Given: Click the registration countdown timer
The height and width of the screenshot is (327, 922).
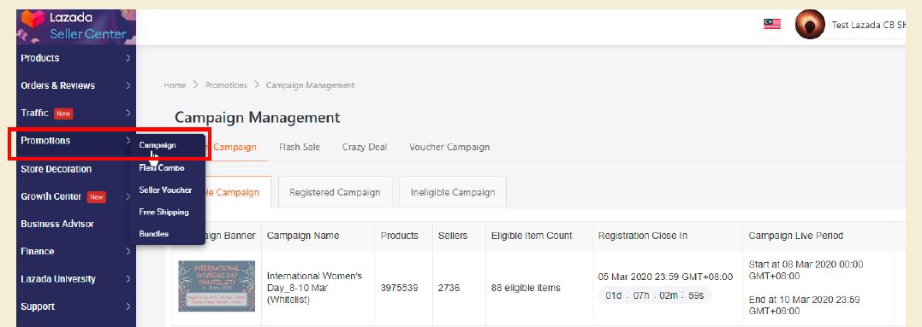Looking at the screenshot, I should [654, 295].
